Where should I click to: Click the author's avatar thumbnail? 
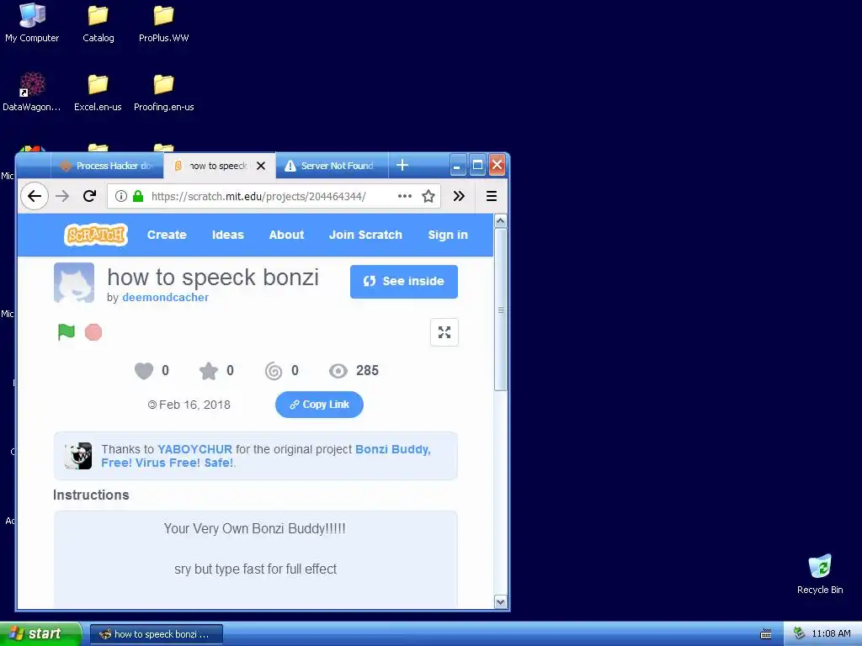click(x=74, y=283)
